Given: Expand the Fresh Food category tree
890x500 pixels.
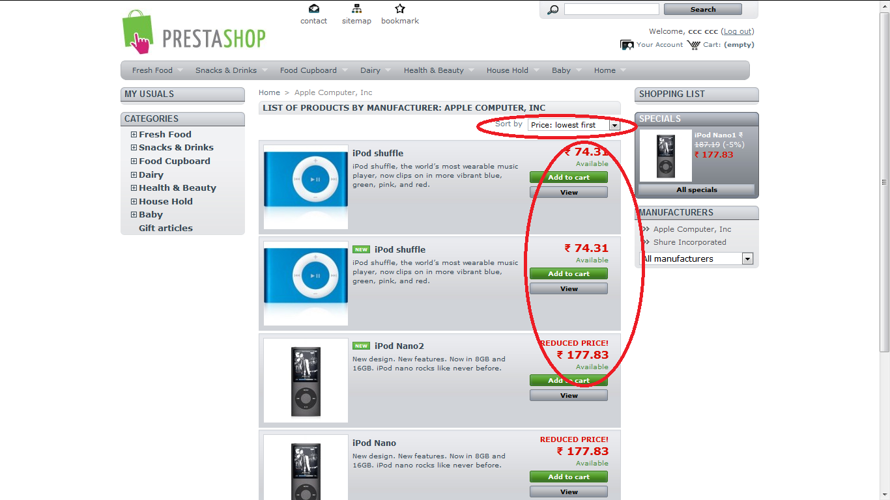Looking at the screenshot, I should [134, 135].
